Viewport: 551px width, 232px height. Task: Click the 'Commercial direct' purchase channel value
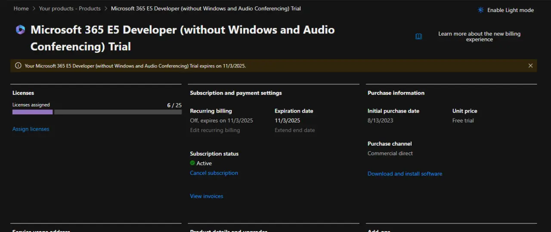(390, 153)
